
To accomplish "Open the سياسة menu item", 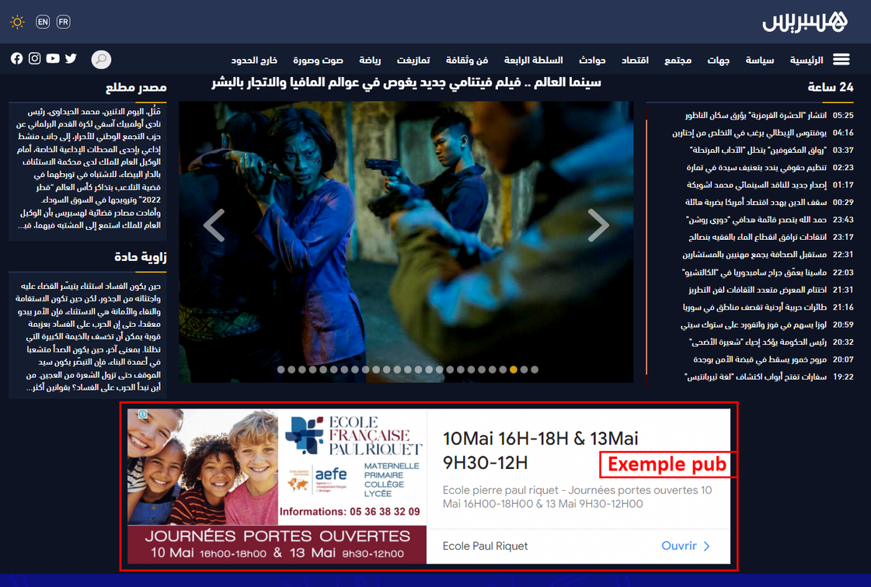I will click(759, 60).
